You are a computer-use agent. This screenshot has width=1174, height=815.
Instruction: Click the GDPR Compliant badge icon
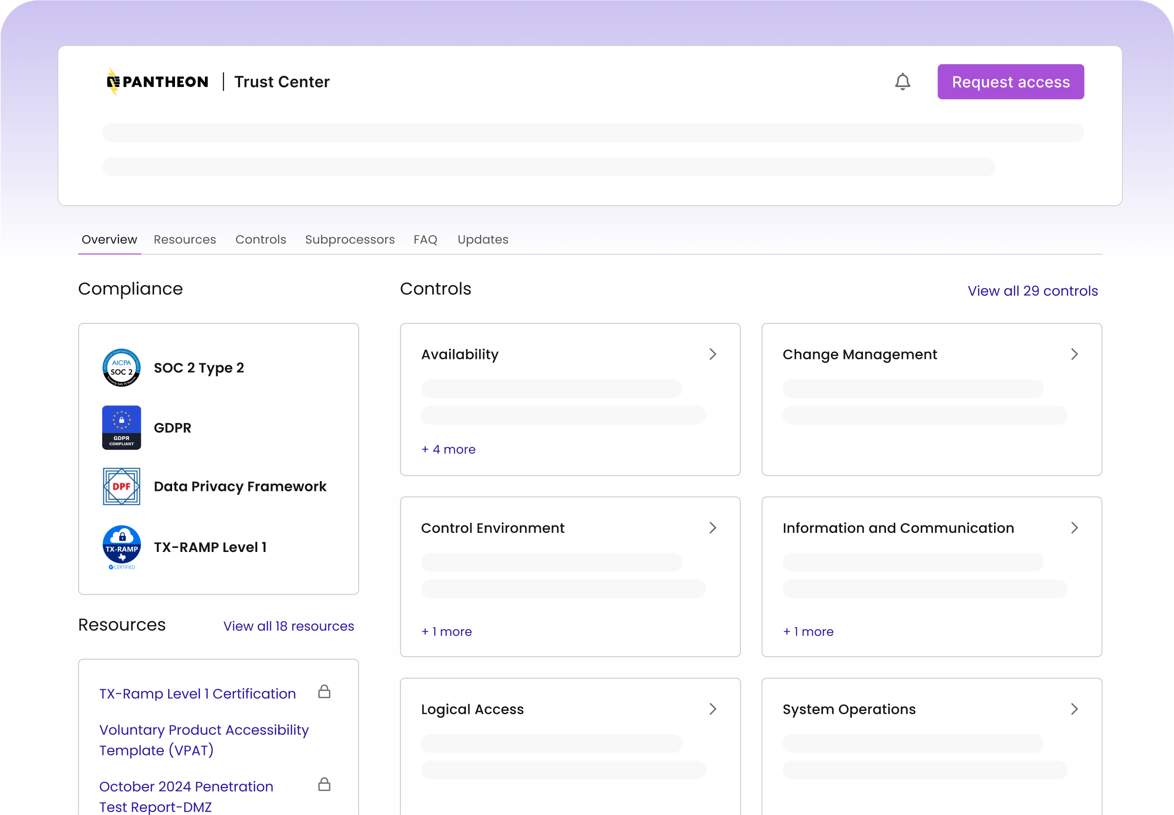click(122, 427)
